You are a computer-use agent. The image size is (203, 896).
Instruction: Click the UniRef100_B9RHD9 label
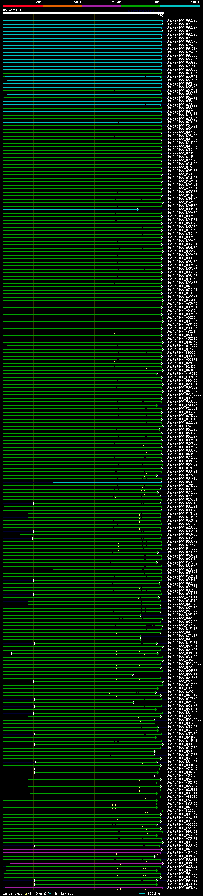pyautogui.click(x=182, y=832)
